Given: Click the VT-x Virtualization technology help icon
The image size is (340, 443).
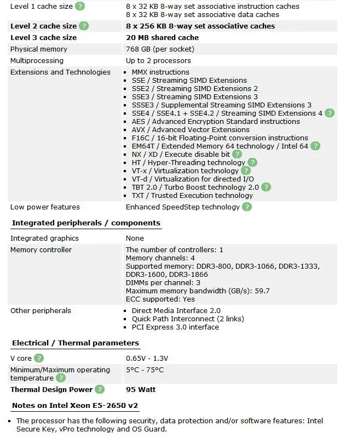Looking at the screenshot, I should tap(246, 171).
